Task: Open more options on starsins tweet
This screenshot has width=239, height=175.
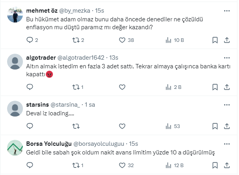Action: (227, 105)
